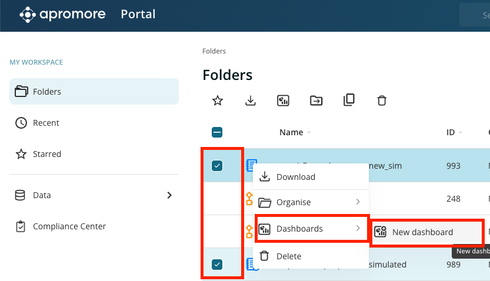Toggle the select-all header checkbox
Screen dimensions: 490x281
(x=217, y=132)
